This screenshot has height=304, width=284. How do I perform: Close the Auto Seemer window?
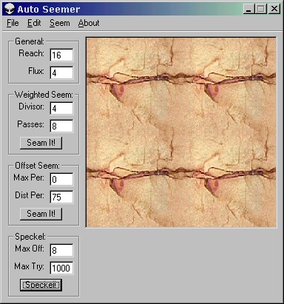pyautogui.click(x=274, y=9)
